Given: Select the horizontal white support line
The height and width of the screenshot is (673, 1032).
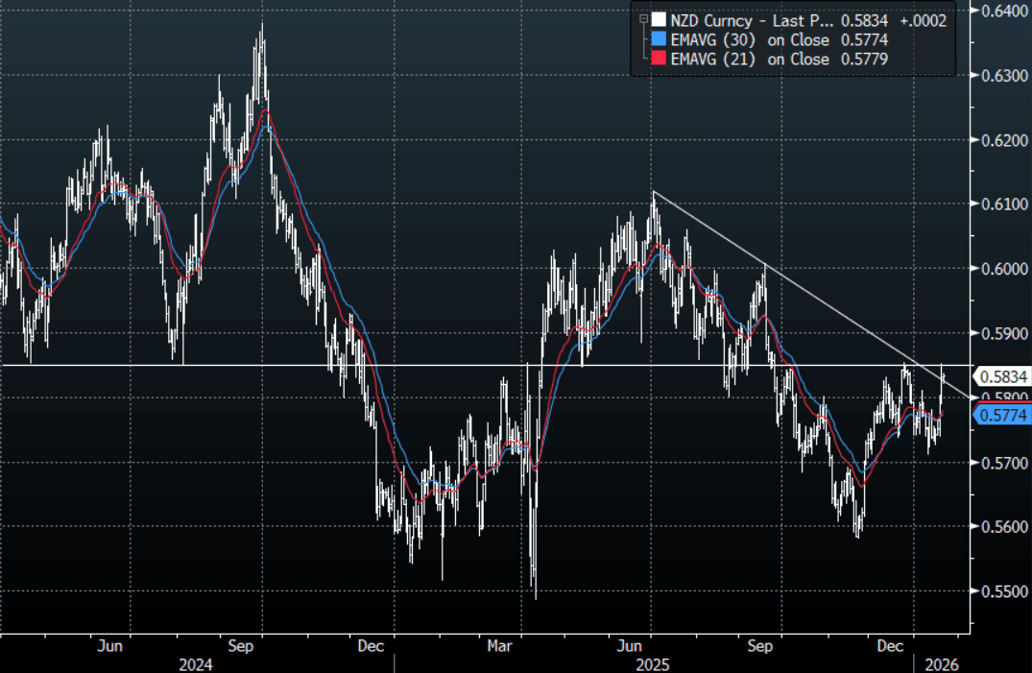Looking at the screenshot, I should point(288,365).
